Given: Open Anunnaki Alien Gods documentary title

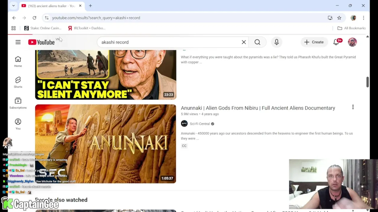Looking at the screenshot, I should [258, 108].
